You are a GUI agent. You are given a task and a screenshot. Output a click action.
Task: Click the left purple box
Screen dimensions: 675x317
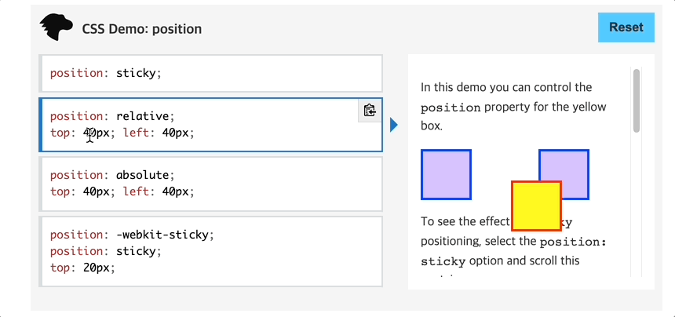(446, 175)
